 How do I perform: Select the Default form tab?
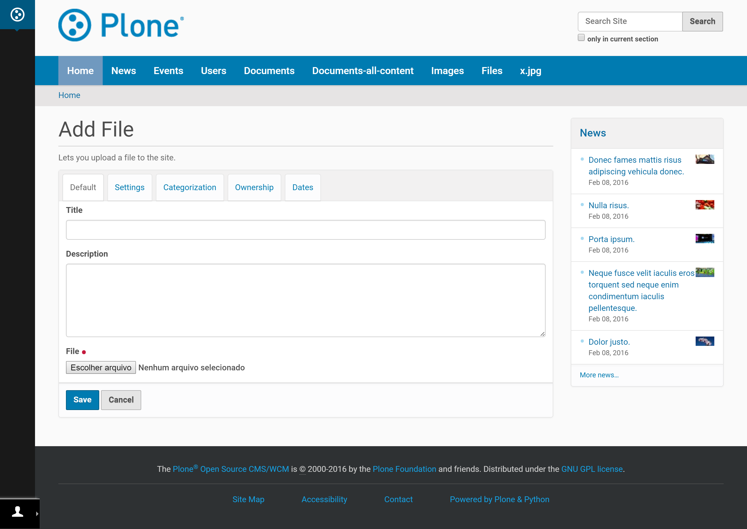click(83, 187)
